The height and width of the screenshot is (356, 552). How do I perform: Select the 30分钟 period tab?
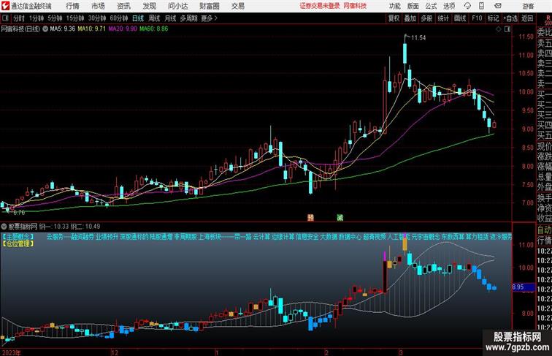point(97,18)
